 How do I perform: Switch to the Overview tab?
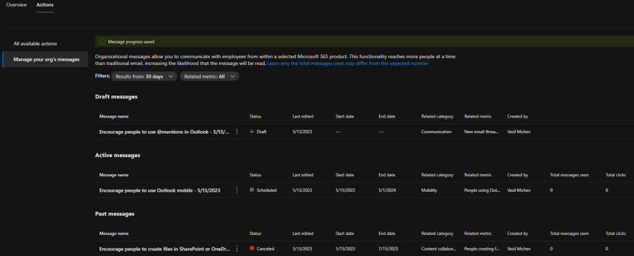pyautogui.click(x=16, y=5)
